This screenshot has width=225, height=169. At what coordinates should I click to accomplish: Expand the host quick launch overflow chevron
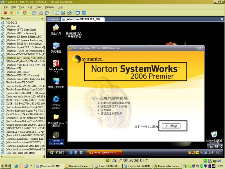pyautogui.click(x=31, y=166)
